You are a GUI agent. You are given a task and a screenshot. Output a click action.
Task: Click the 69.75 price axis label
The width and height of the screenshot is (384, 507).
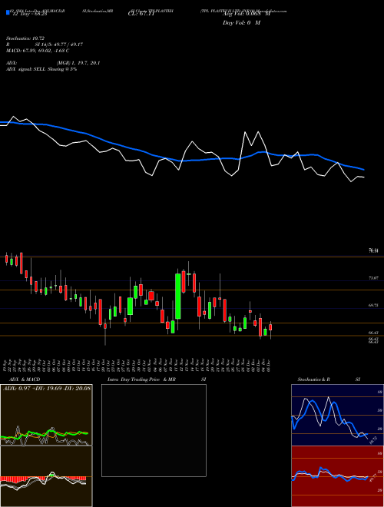click(x=373, y=305)
